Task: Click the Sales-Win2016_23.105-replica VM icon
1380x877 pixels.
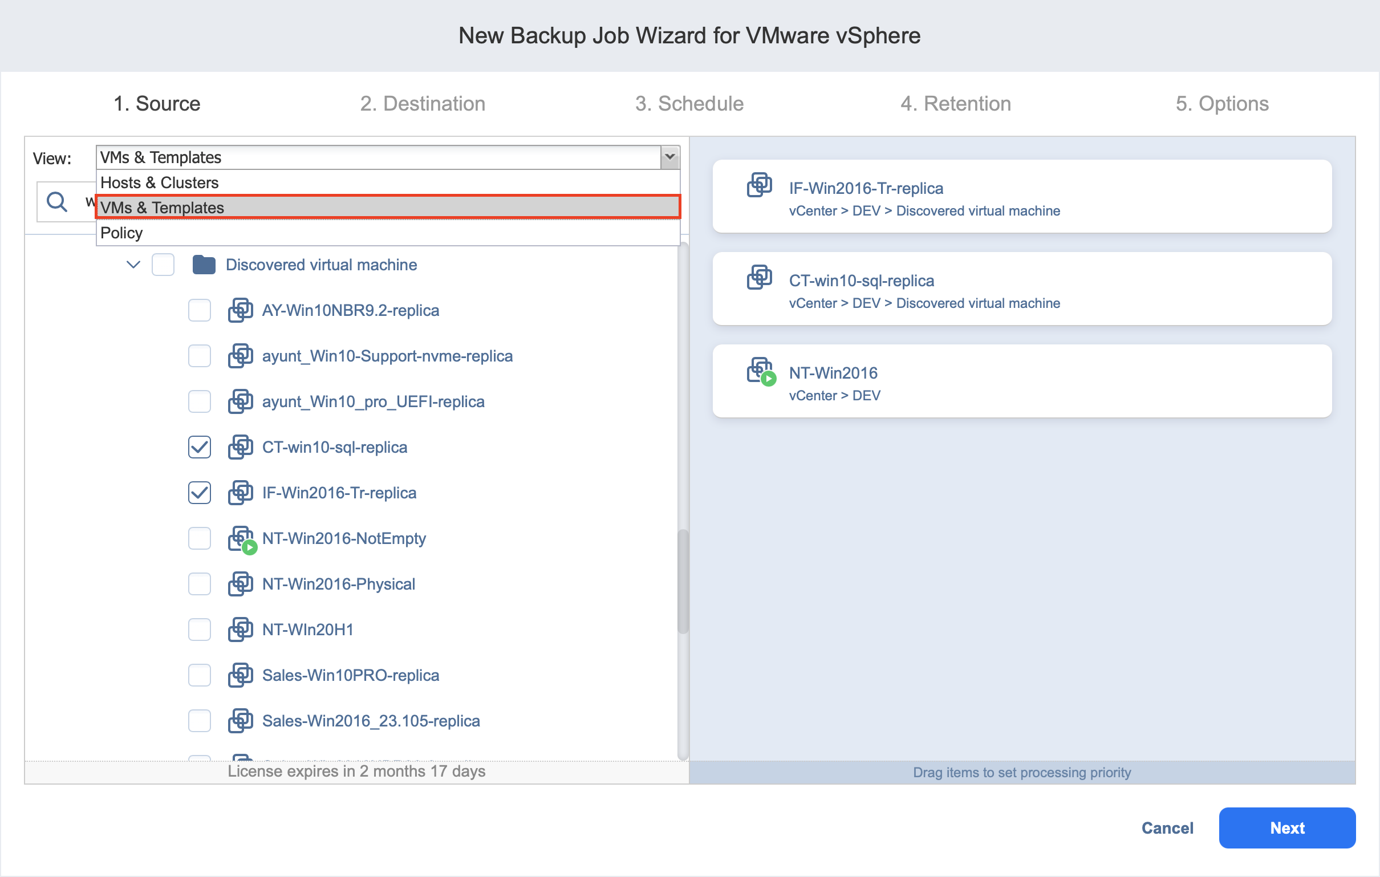Action: (240, 721)
